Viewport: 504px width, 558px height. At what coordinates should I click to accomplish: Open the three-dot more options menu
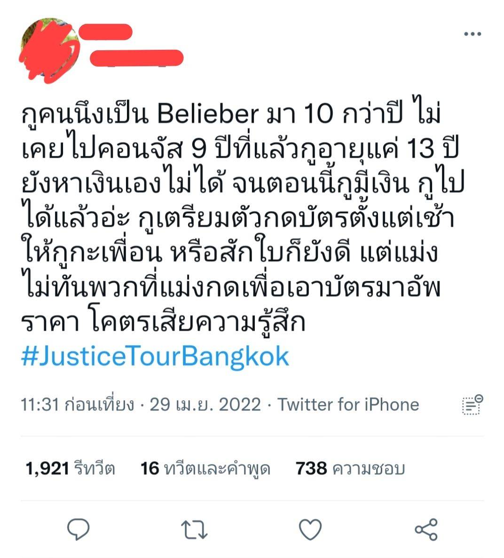472,34
